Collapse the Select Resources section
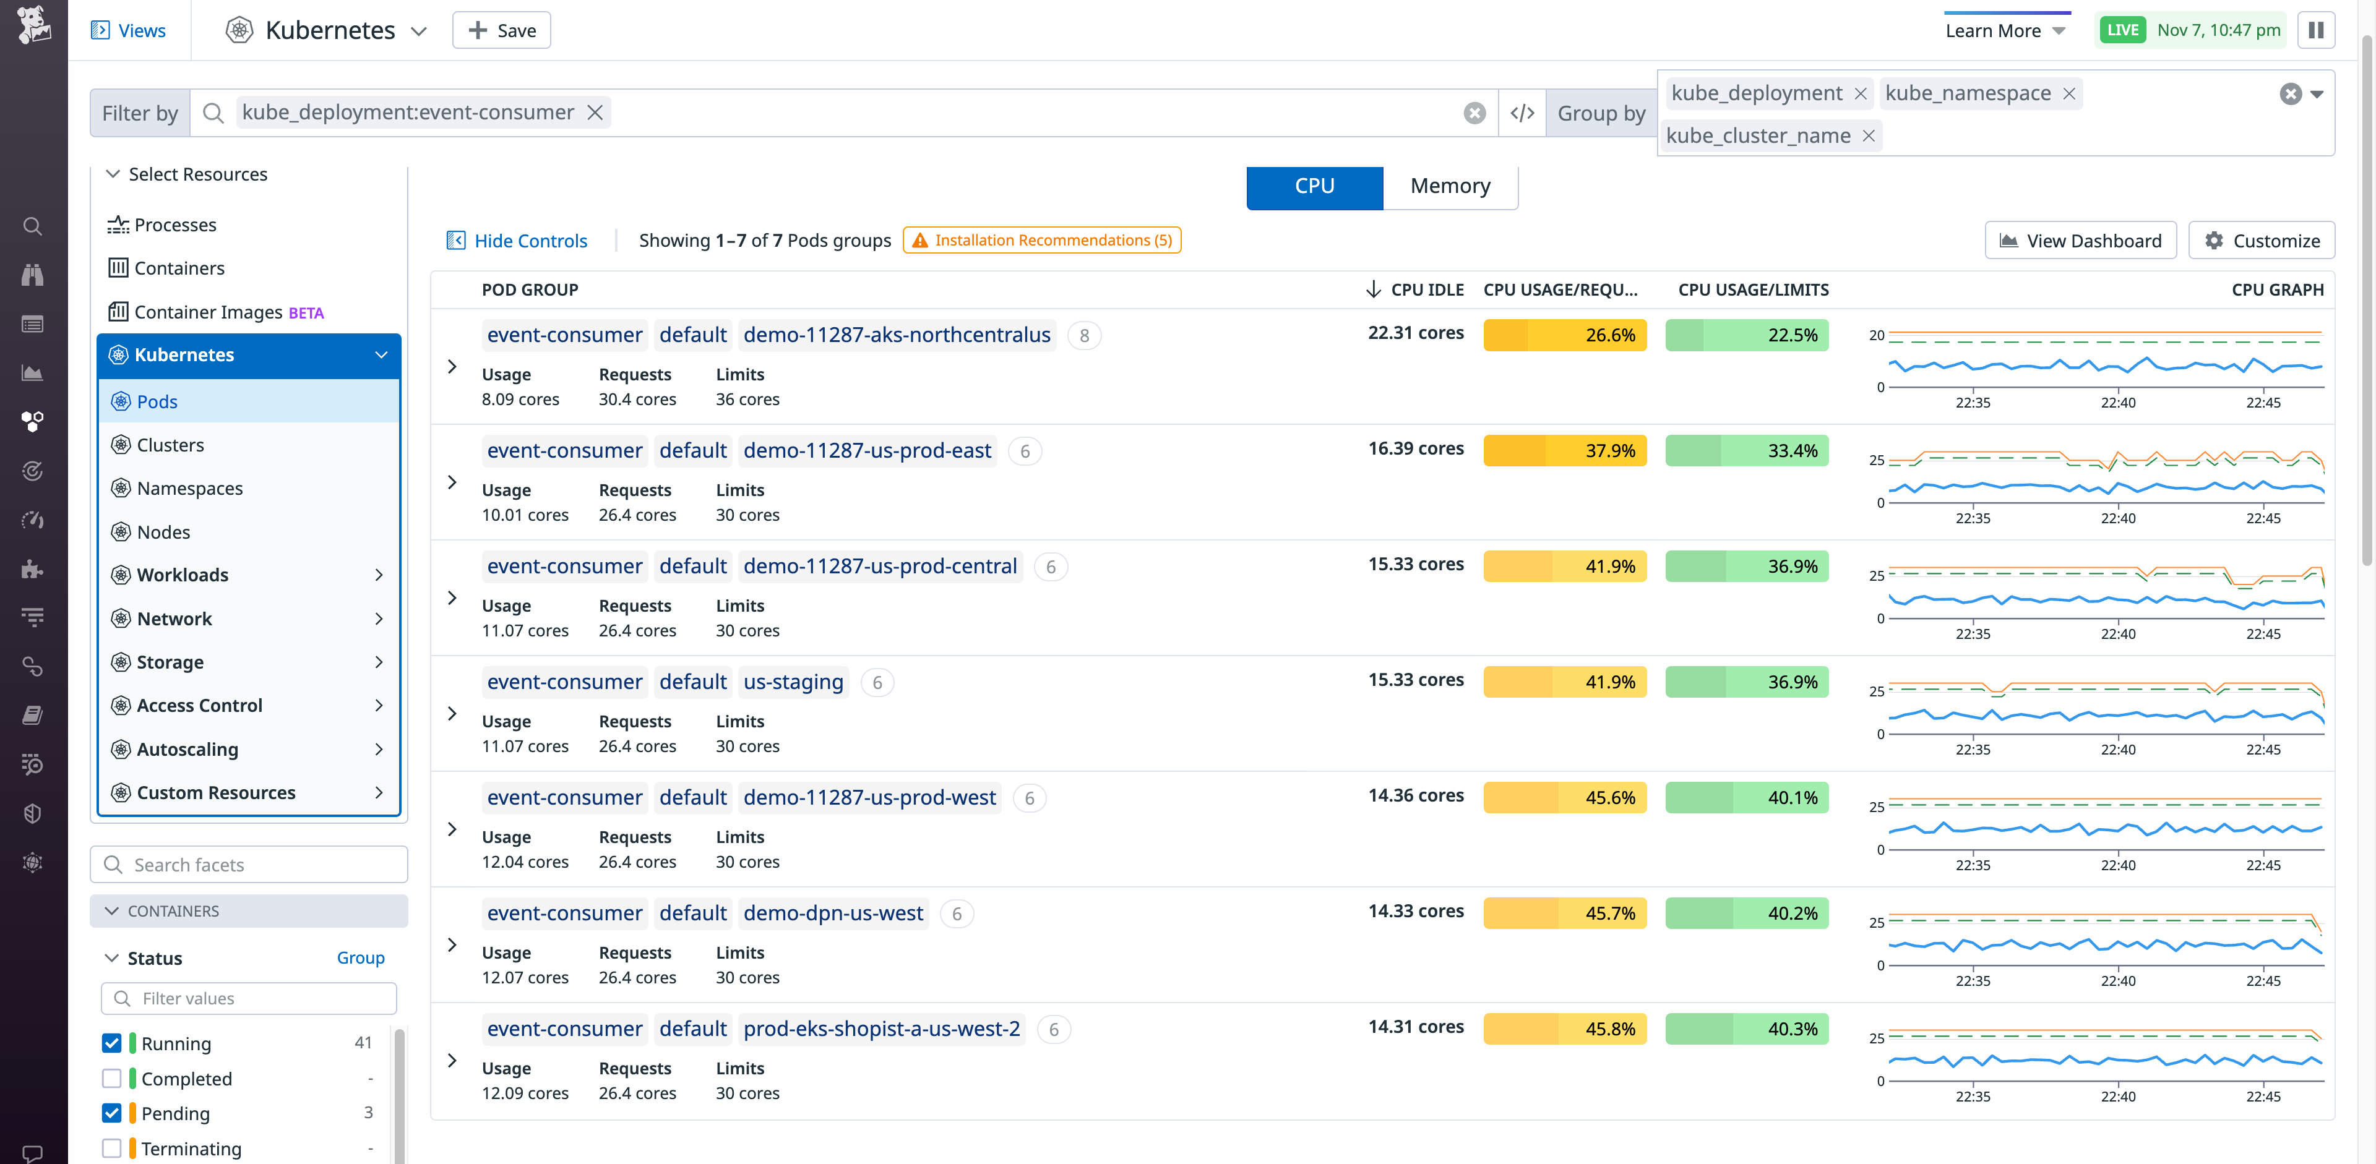The image size is (2376, 1164). pos(113,173)
